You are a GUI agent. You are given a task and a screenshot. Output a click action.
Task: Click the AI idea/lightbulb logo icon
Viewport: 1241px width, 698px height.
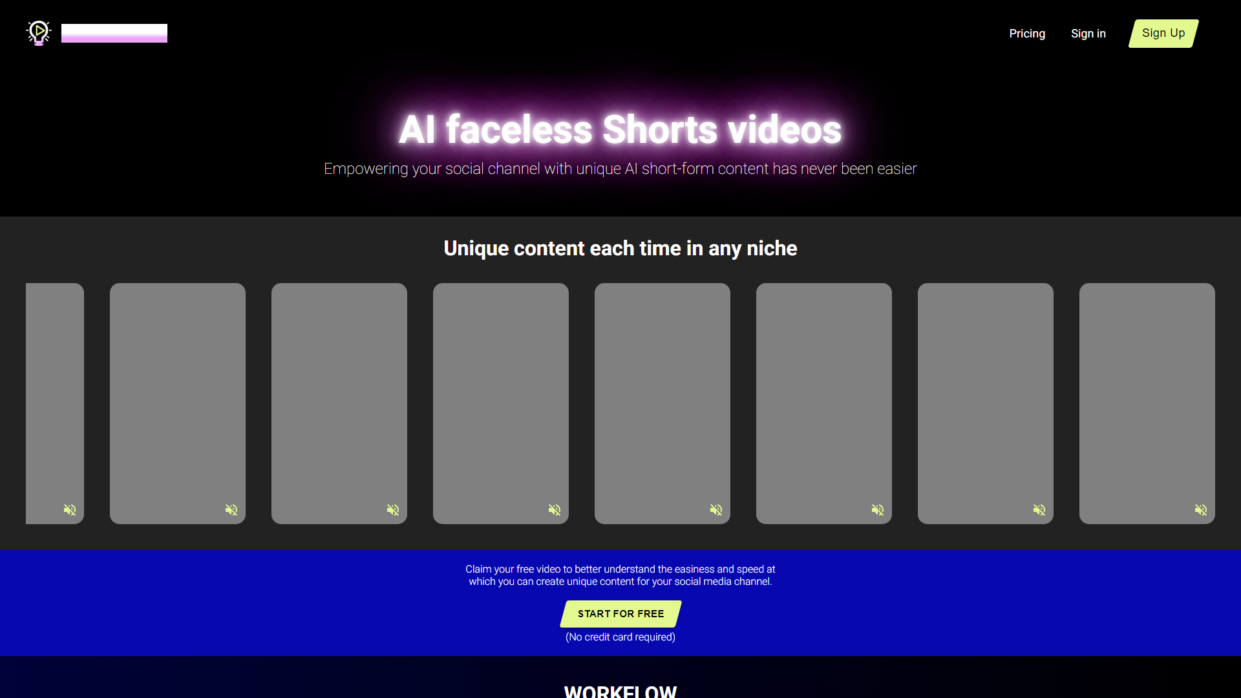coord(39,32)
